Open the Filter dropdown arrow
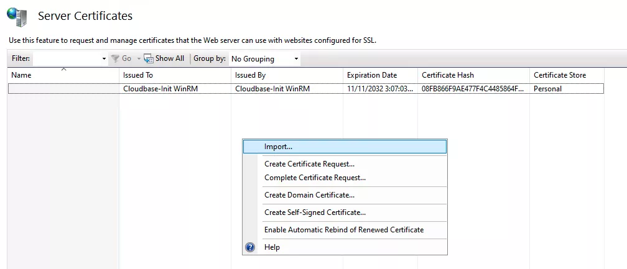The width and height of the screenshot is (627, 269). 104,59
